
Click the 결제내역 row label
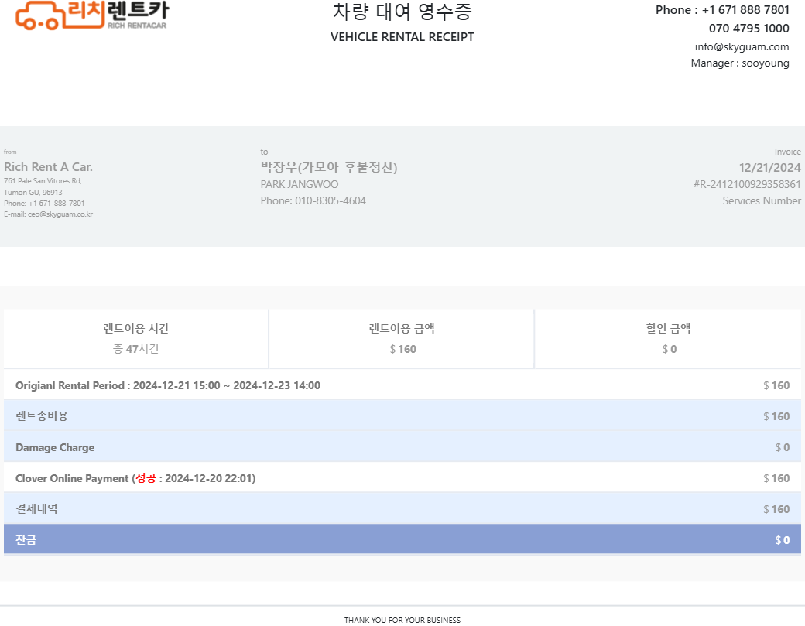click(36, 509)
